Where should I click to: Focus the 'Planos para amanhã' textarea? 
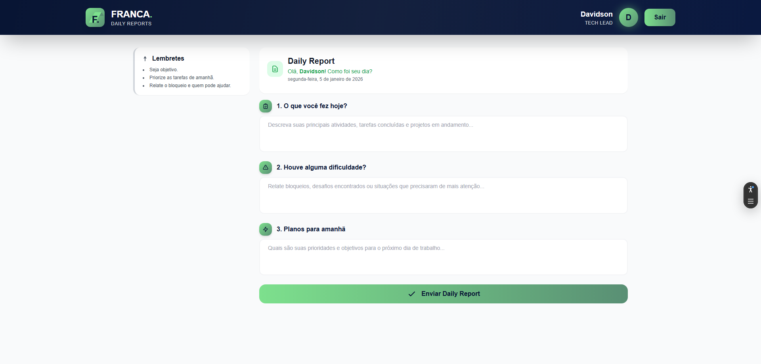(443, 257)
